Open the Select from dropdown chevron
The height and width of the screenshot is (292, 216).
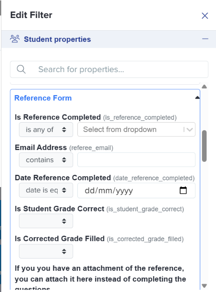pyautogui.click(x=189, y=130)
